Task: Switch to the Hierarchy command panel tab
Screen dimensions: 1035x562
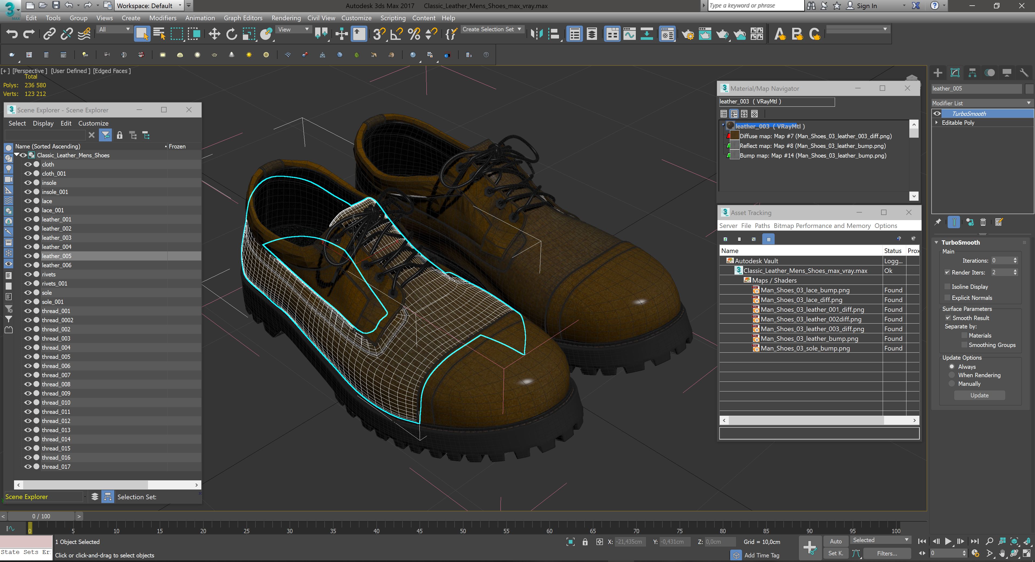Action: [972, 73]
